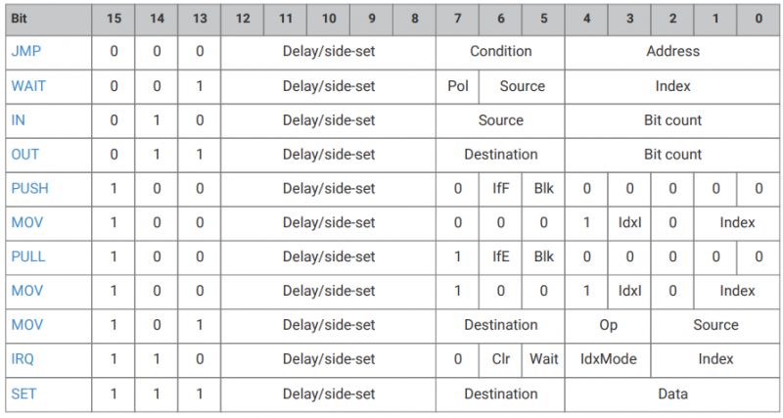Select the Clr cell in the IRQ row
Image resolution: width=783 pixels, height=418 pixels.
point(500,358)
